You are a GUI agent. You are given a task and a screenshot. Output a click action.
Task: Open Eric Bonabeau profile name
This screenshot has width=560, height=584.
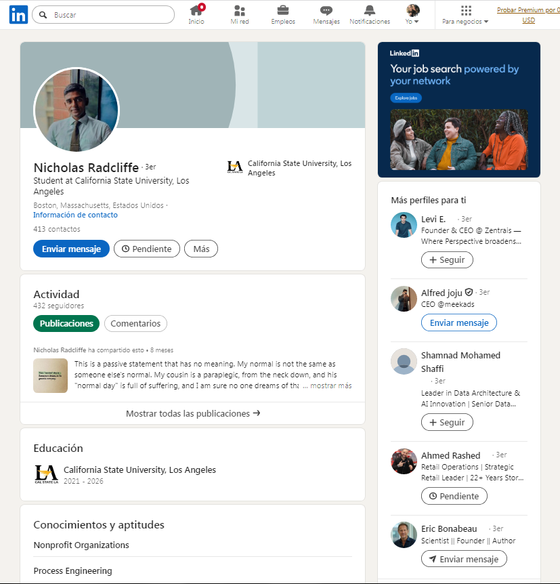tap(449, 529)
